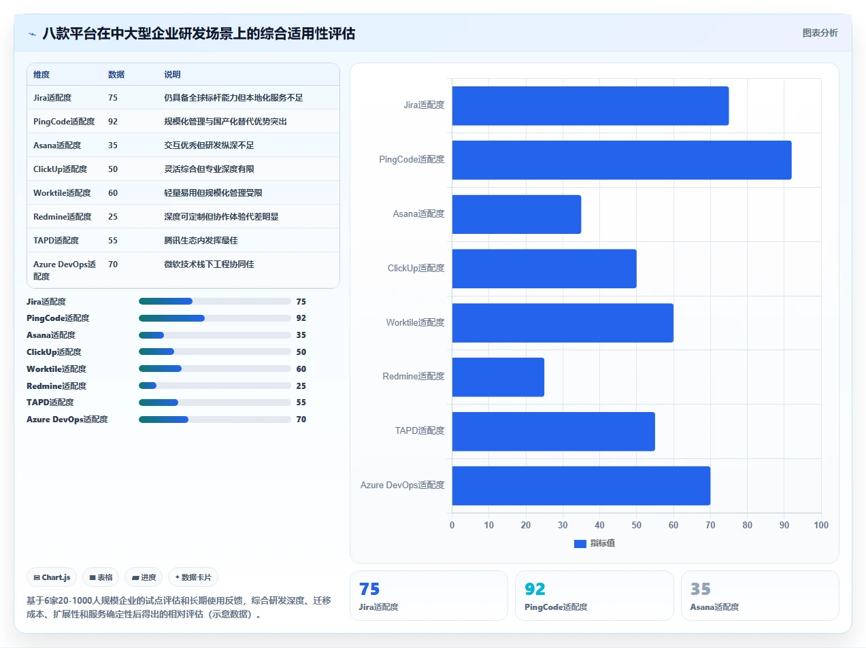
Task: Click the Asana适配度 progress bar
Action: click(215, 335)
